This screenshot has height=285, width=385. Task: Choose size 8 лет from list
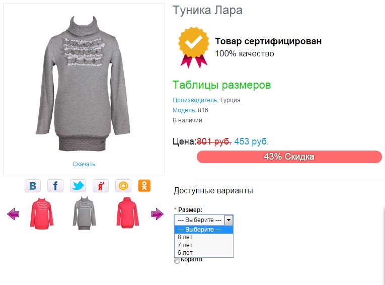coord(185,237)
